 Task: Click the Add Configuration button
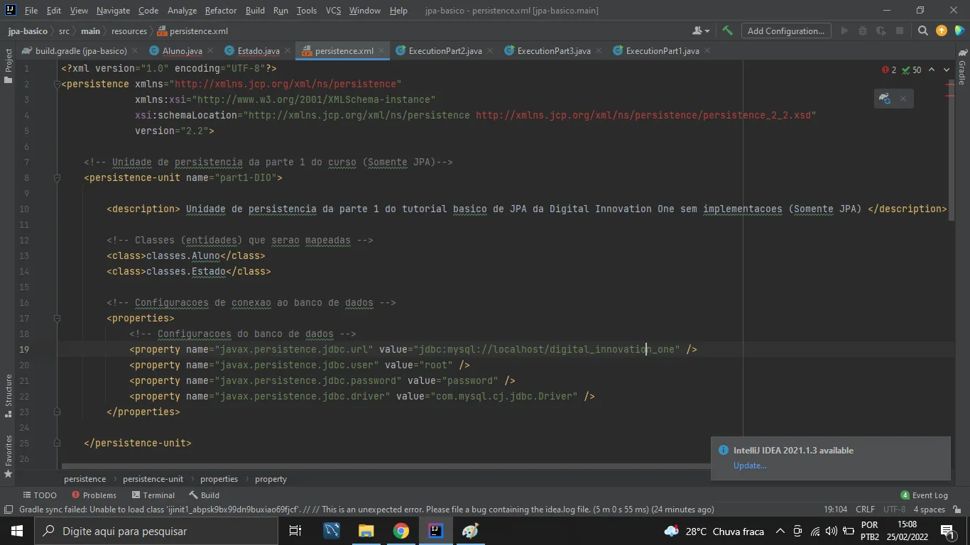[785, 31]
